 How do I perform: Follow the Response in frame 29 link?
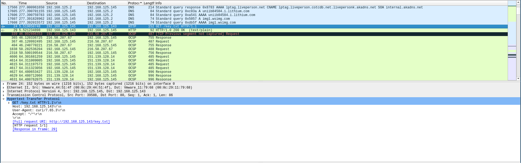click(x=35, y=129)
